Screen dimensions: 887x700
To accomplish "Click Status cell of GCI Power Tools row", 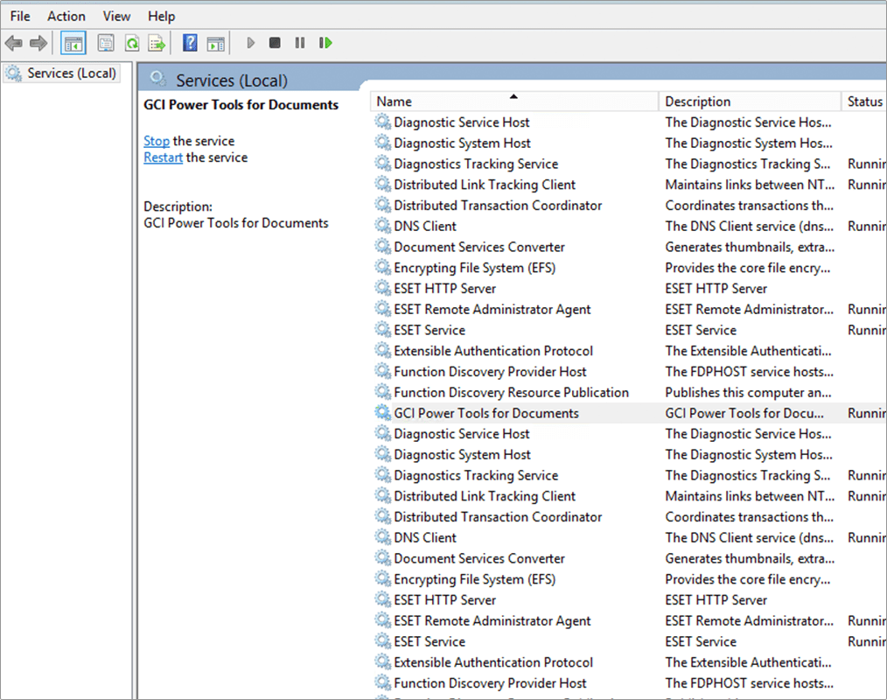I will (866, 413).
